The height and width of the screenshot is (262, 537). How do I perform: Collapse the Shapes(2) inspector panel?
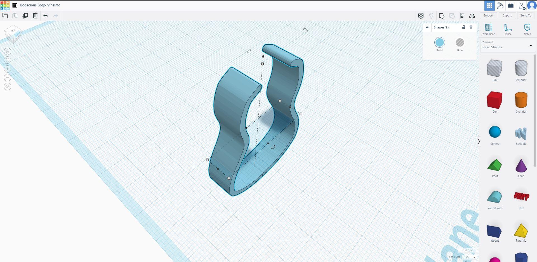(427, 27)
